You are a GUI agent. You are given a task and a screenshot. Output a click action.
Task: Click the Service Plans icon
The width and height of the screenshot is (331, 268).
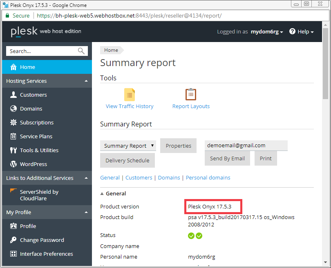tap(13, 136)
